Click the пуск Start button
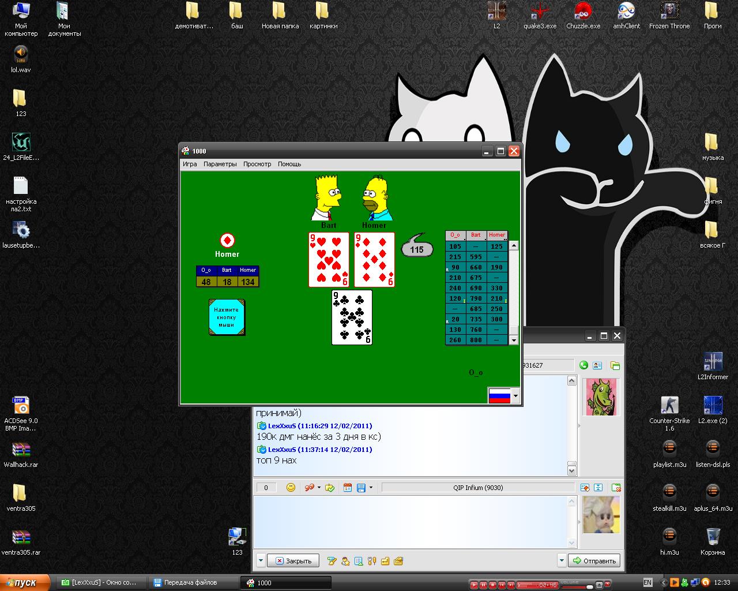Viewport: 738px width, 591px height. pos(26,583)
